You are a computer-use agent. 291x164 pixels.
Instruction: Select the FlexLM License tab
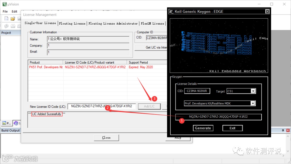pyautogui.click(x=152, y=23)
